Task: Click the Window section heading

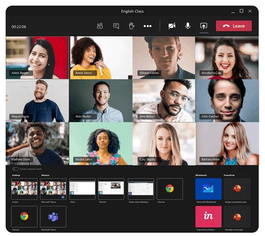Action: point(45,175)
